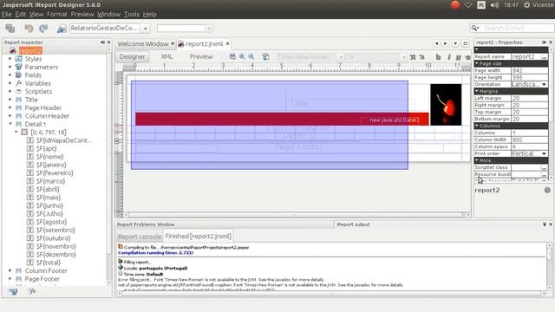Click the red rectangle in the report canvas

282,120
